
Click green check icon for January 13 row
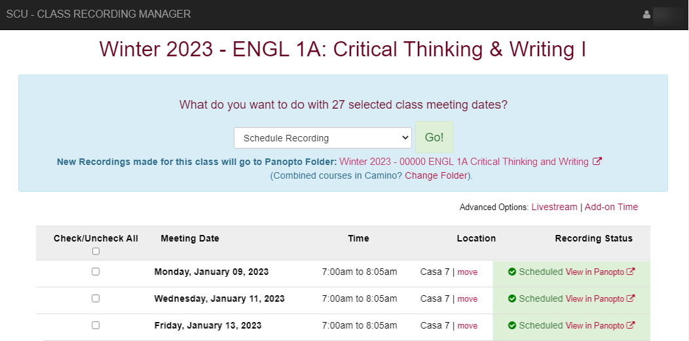512,325
